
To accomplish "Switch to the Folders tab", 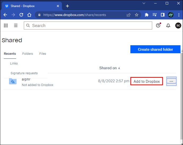I will point(28,54).
